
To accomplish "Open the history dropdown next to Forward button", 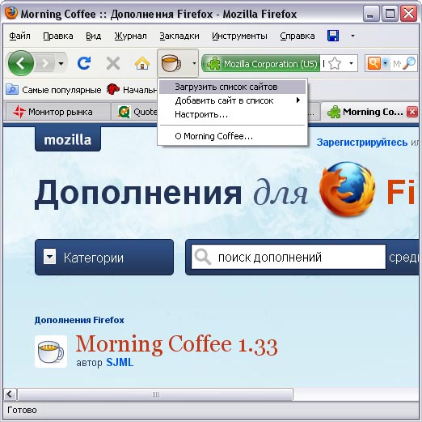I will point(61,64).
